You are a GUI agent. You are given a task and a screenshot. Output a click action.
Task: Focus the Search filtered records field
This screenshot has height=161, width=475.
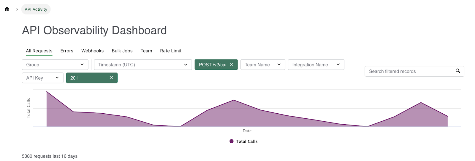(x=410, y=71)
